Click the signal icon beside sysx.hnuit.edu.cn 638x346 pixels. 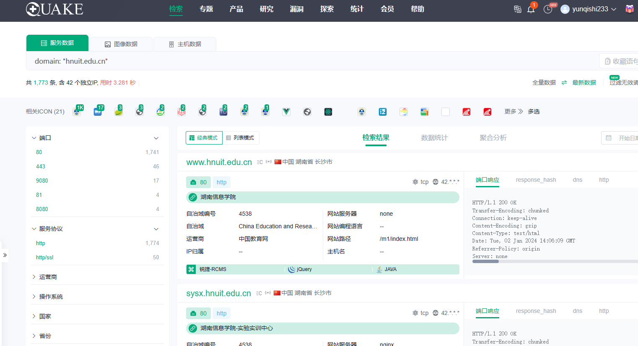coord(268,293)
